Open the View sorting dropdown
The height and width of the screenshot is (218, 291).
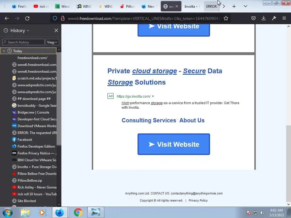click(x=52, y=42)
